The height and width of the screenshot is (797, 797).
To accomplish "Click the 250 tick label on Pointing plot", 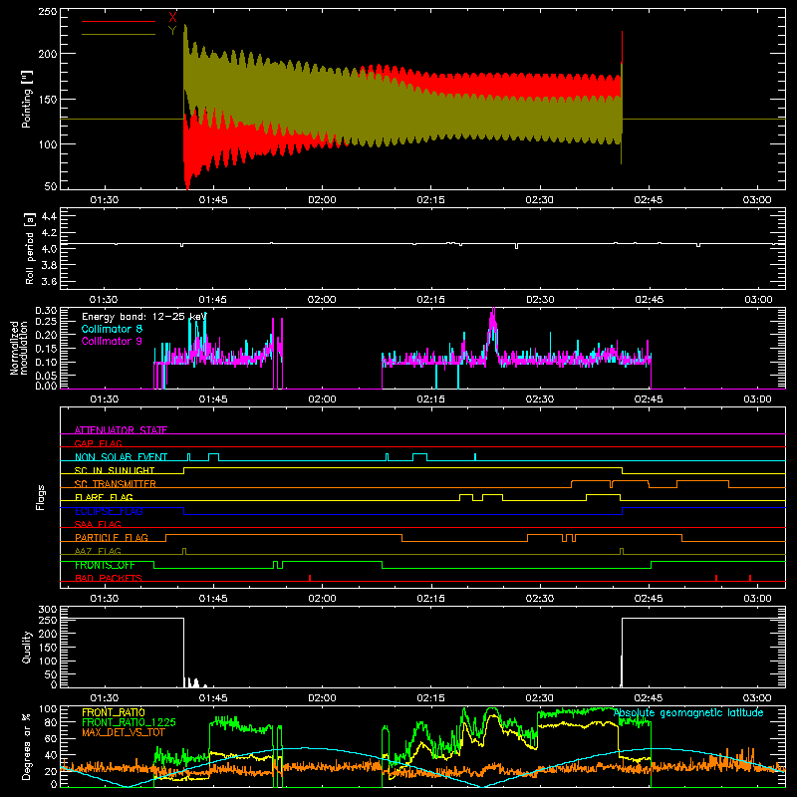I will click(48, 12).
